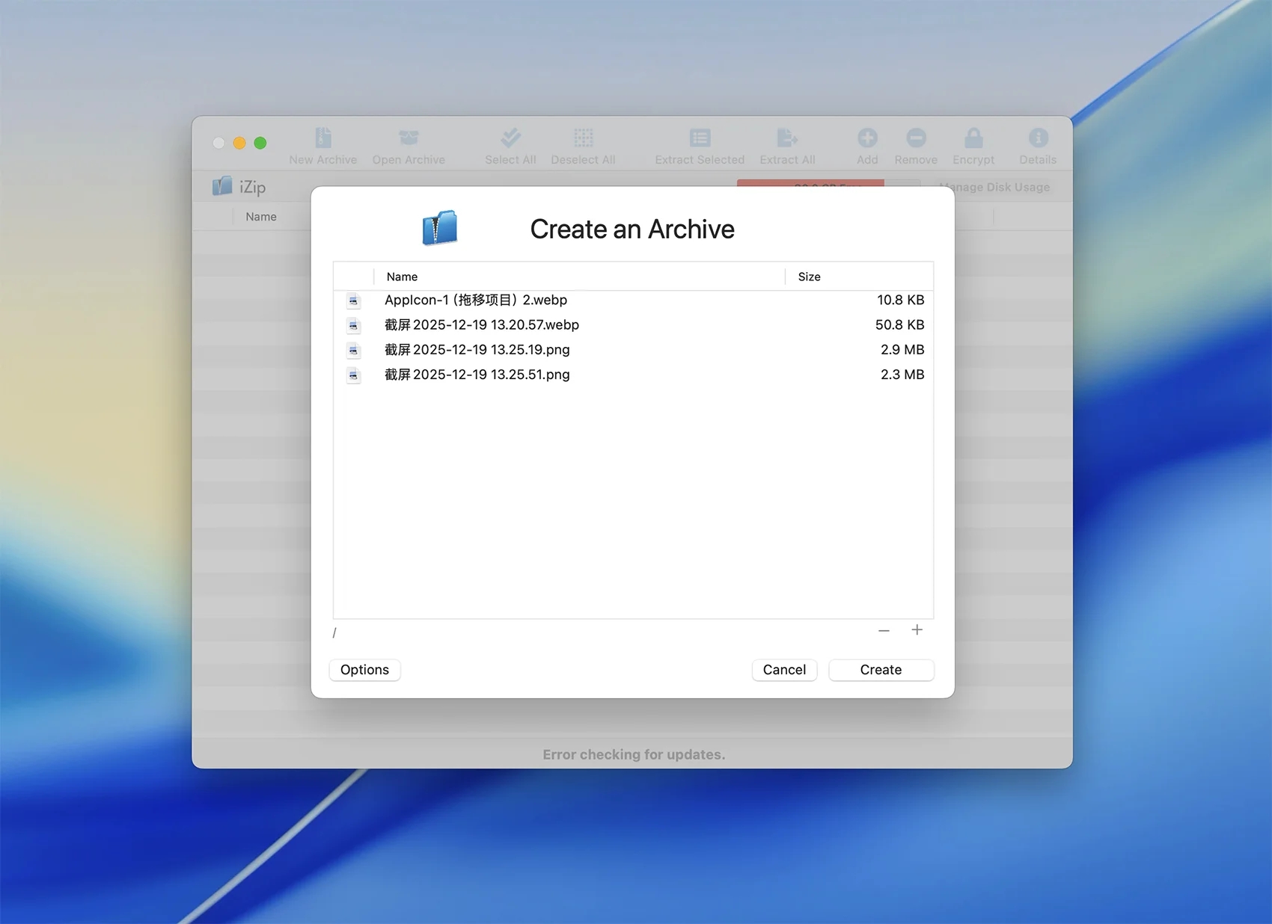
Task: Click the Remove minus circle icon
Action: (916, 138)
